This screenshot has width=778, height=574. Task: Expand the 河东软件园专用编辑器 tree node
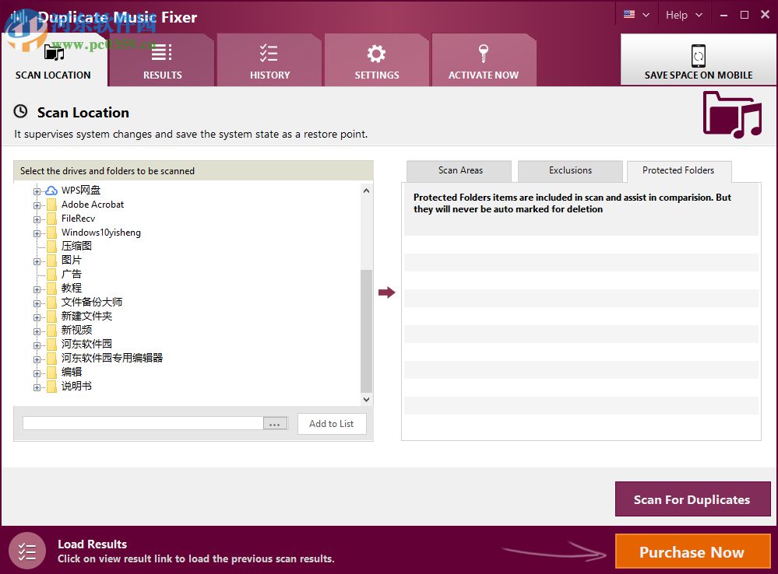tap(37, 359)
